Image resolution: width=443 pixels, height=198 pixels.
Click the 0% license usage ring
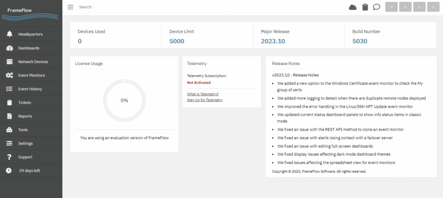pos(124,101)
